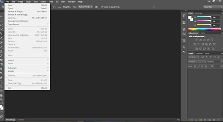Add a Brightness/Contrast adjustment

(196, 40)
